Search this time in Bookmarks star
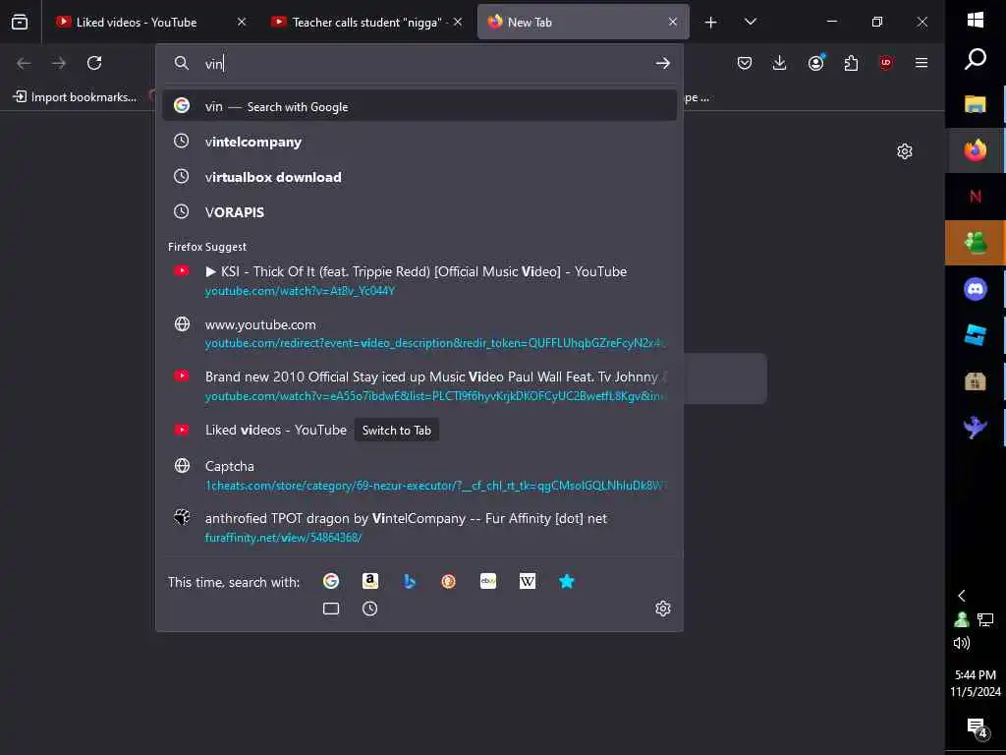 coord(567,582)
